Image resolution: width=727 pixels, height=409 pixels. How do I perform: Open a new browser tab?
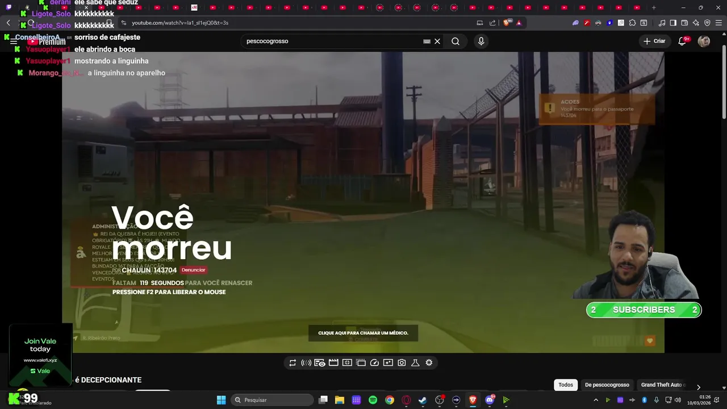pos(654,7)
